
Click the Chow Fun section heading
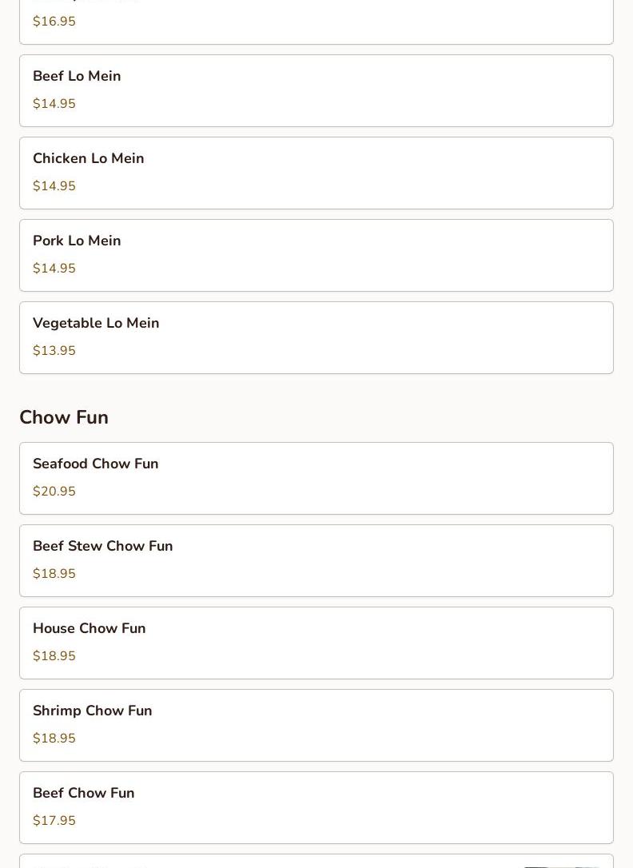64,417
